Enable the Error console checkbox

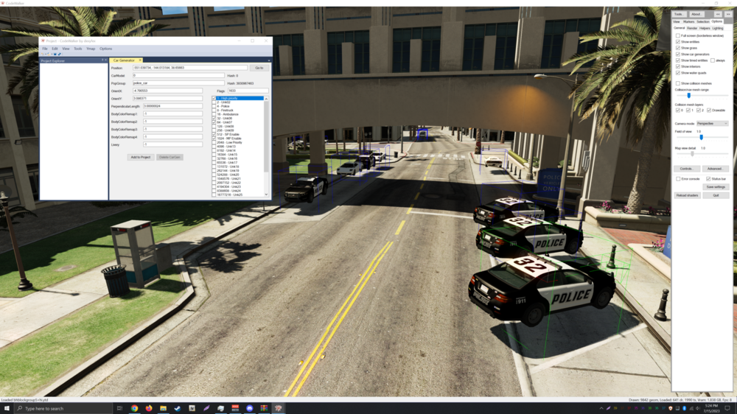click(x=678, y=178)
